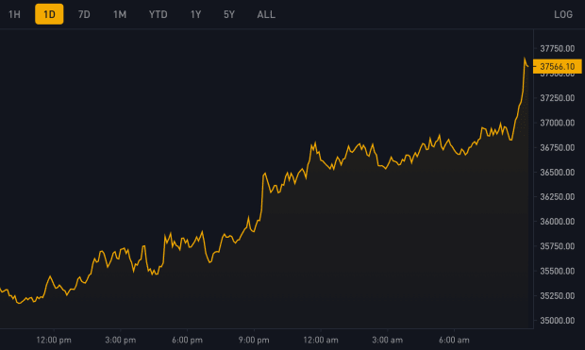The width and height of the screenshot is (585, 350).
Task: Click the 35000.00 price axis label
Action: 558,320
